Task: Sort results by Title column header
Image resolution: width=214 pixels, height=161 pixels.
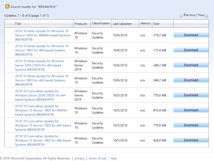Action: tap(18, 24)
